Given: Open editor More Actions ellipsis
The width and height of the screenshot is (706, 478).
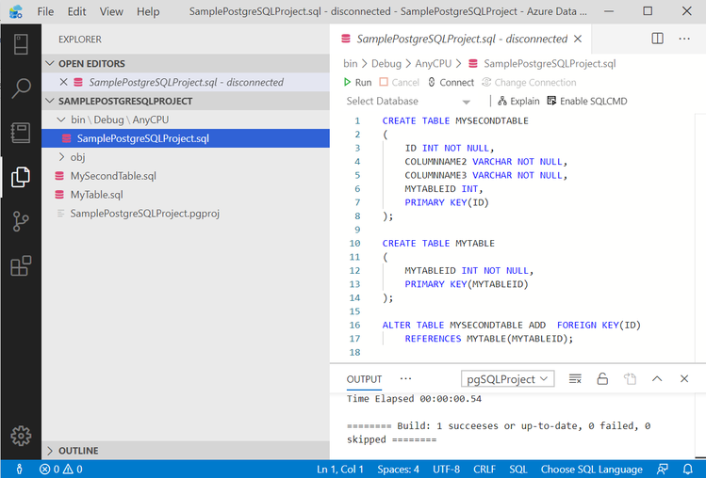Looking at the screenshot, I should pyautogui.click(x=684, y=39).
